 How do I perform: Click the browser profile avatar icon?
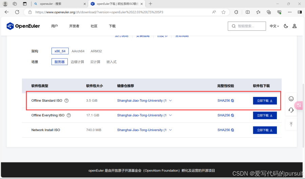[5, 4]
